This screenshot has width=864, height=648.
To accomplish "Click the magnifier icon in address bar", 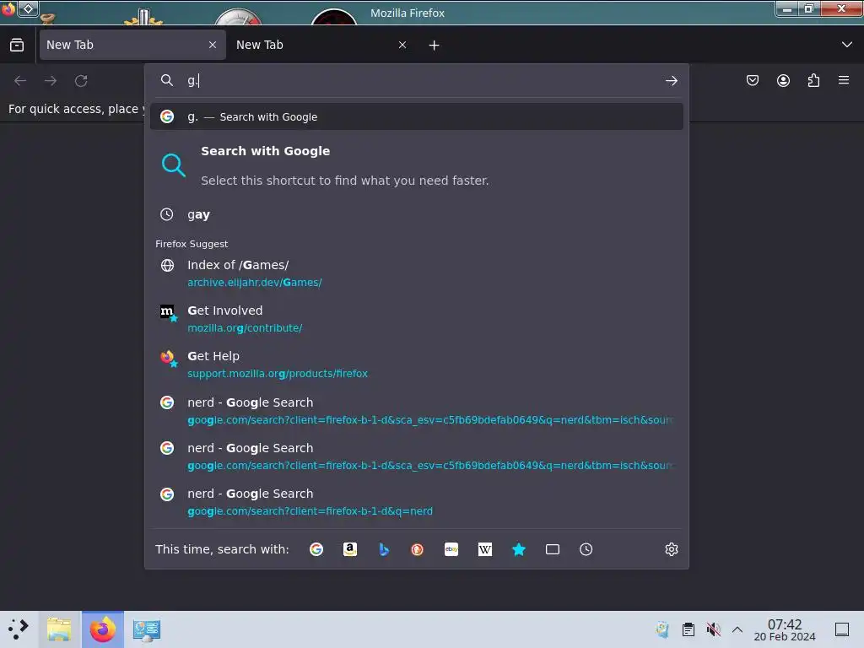I will [x=167, y=80].
